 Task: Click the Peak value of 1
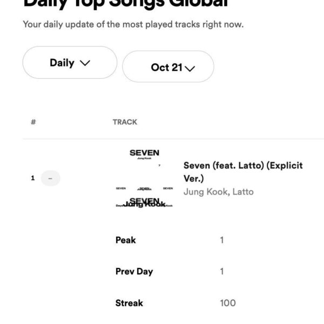click(222, 240)
